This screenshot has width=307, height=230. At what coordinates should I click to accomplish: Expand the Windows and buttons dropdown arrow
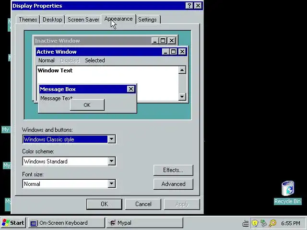tap(111, 139)
